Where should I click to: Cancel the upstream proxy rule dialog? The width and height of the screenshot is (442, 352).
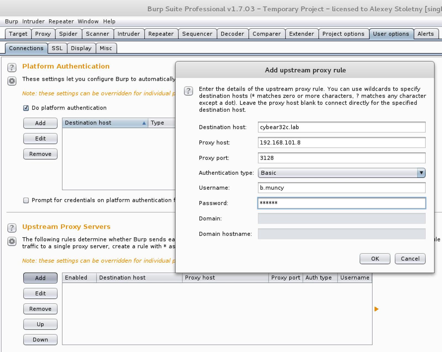pyautogui.click(x=410, y=259)
